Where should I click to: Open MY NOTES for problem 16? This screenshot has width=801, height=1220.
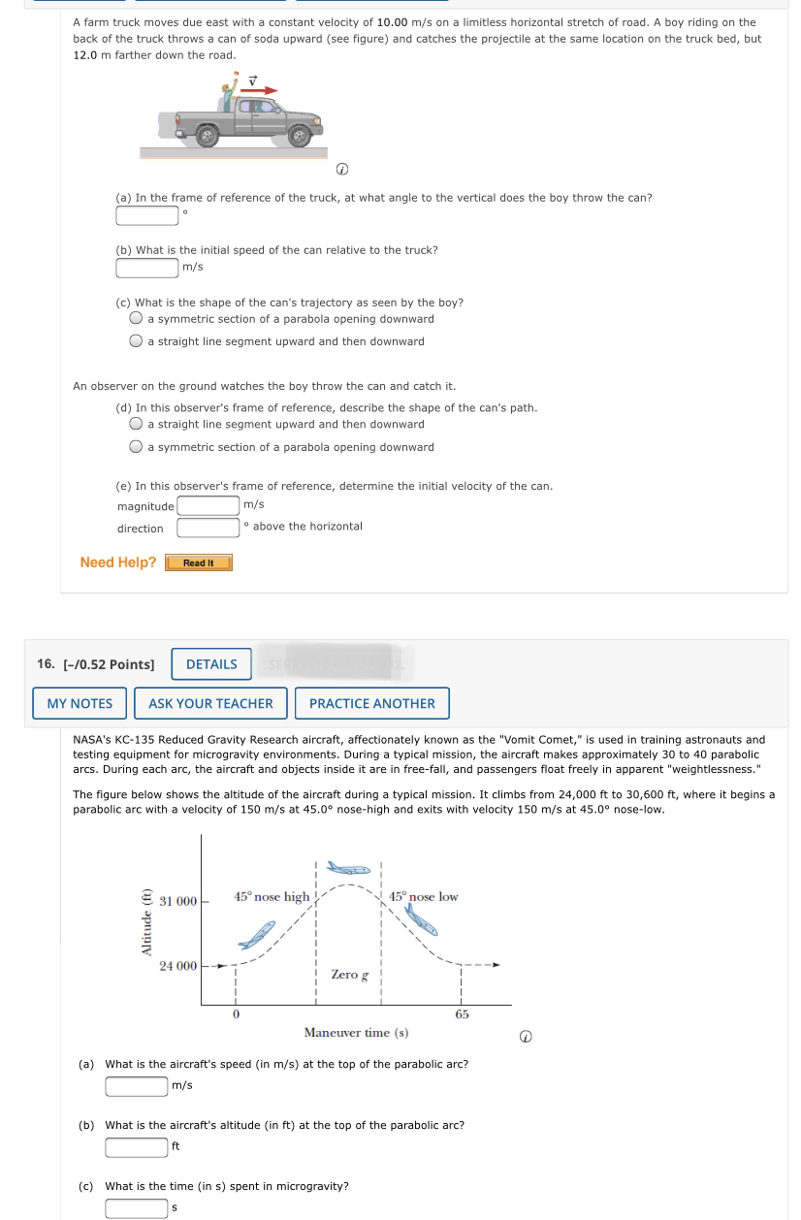point(79,703)
